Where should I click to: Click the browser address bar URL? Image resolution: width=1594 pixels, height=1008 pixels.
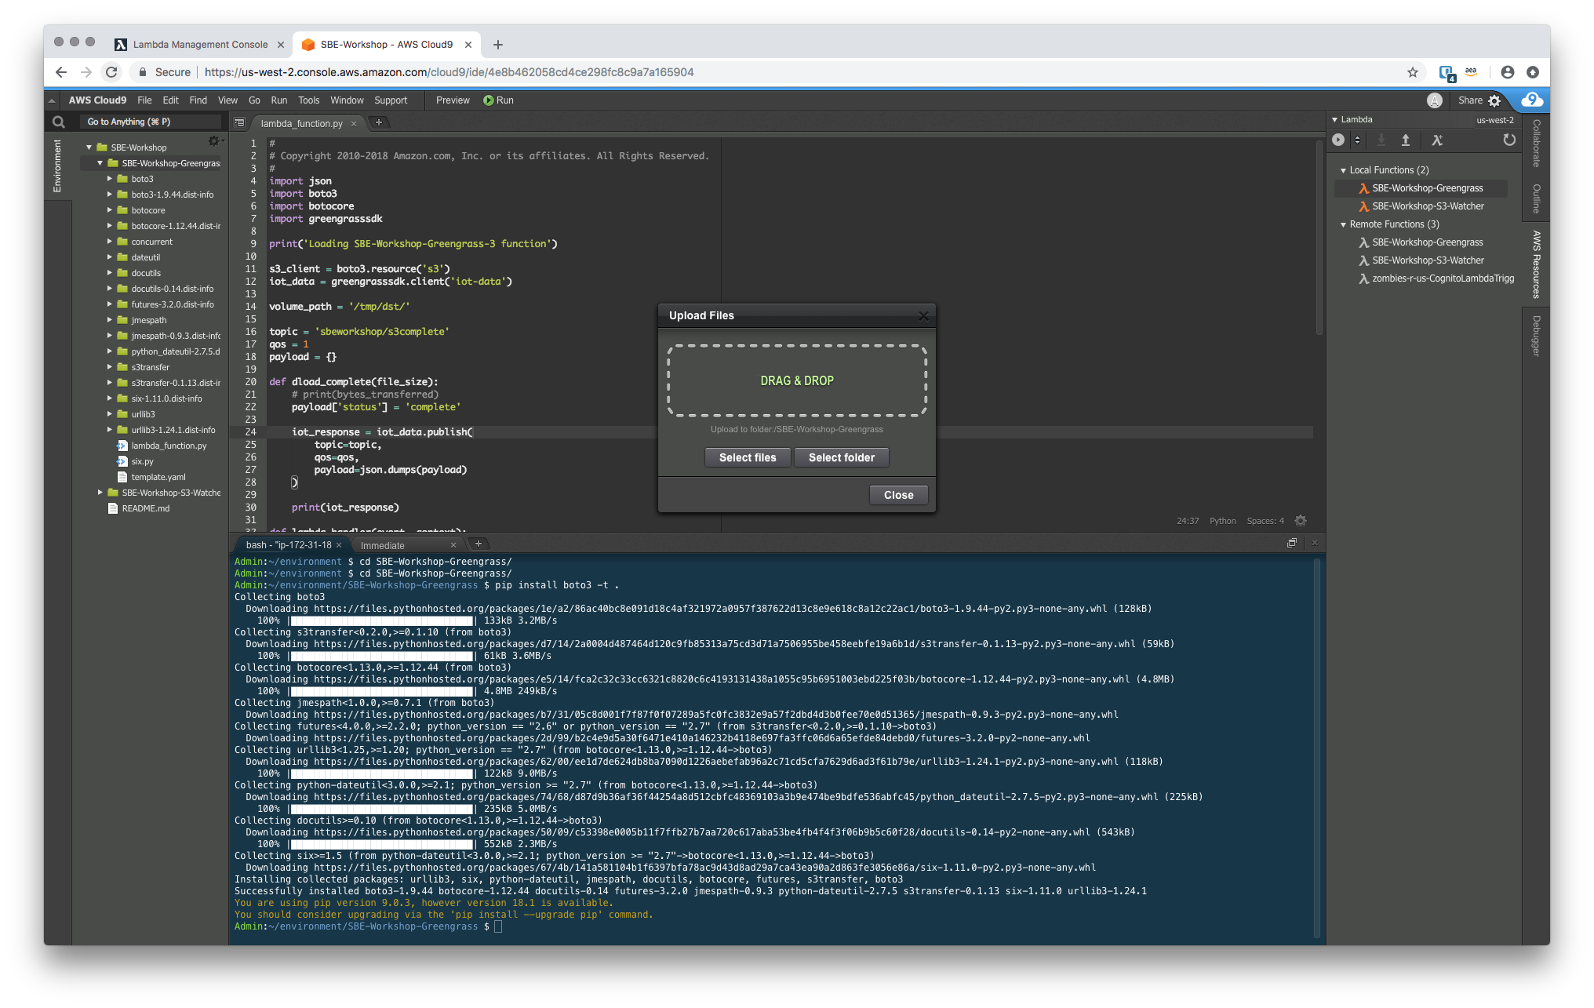449,72
